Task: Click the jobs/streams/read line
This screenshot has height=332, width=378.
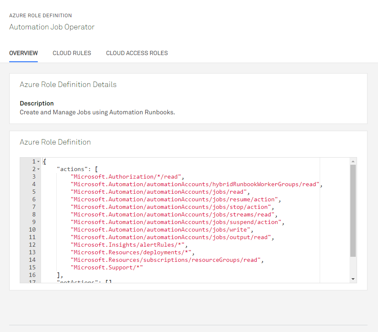Action: coord(174,214)
